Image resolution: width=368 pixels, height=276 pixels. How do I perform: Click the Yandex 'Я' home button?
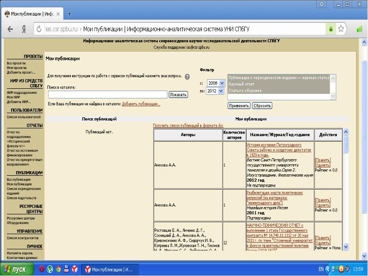point(23,29)
